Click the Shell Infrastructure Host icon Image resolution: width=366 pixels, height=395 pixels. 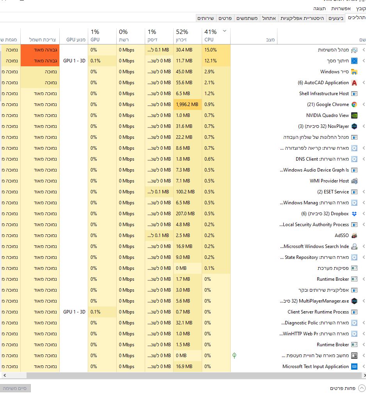(354, 94)
